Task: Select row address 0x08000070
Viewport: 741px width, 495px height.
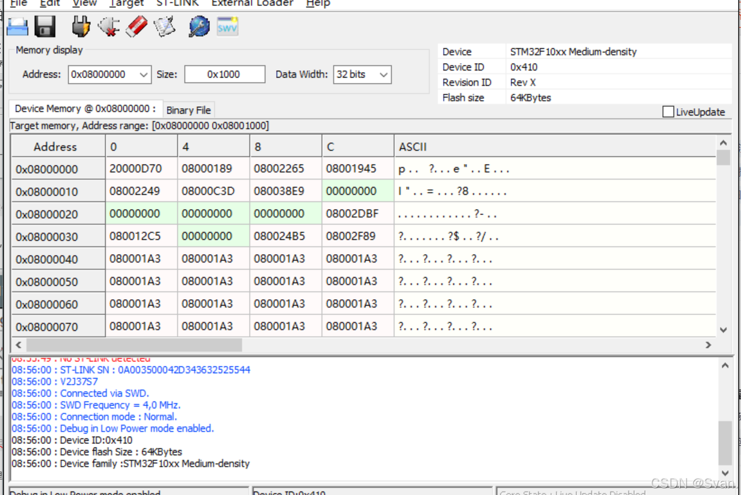Action: [x=58, y=327]
